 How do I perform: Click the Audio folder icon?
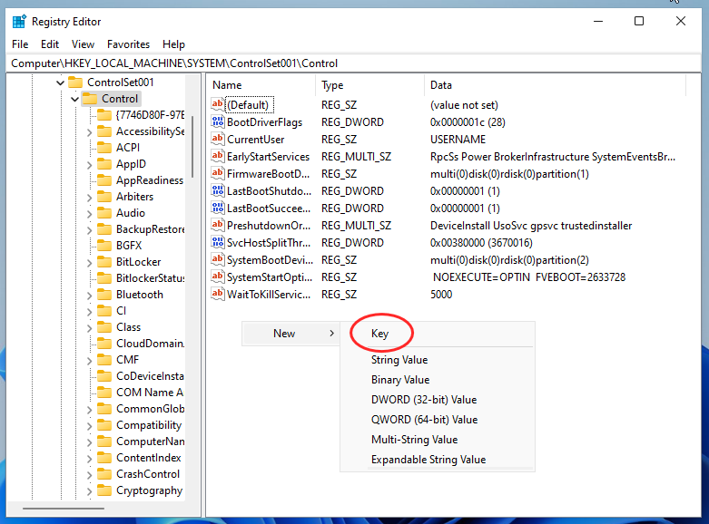pyautogui.click(x=104, y=213)
